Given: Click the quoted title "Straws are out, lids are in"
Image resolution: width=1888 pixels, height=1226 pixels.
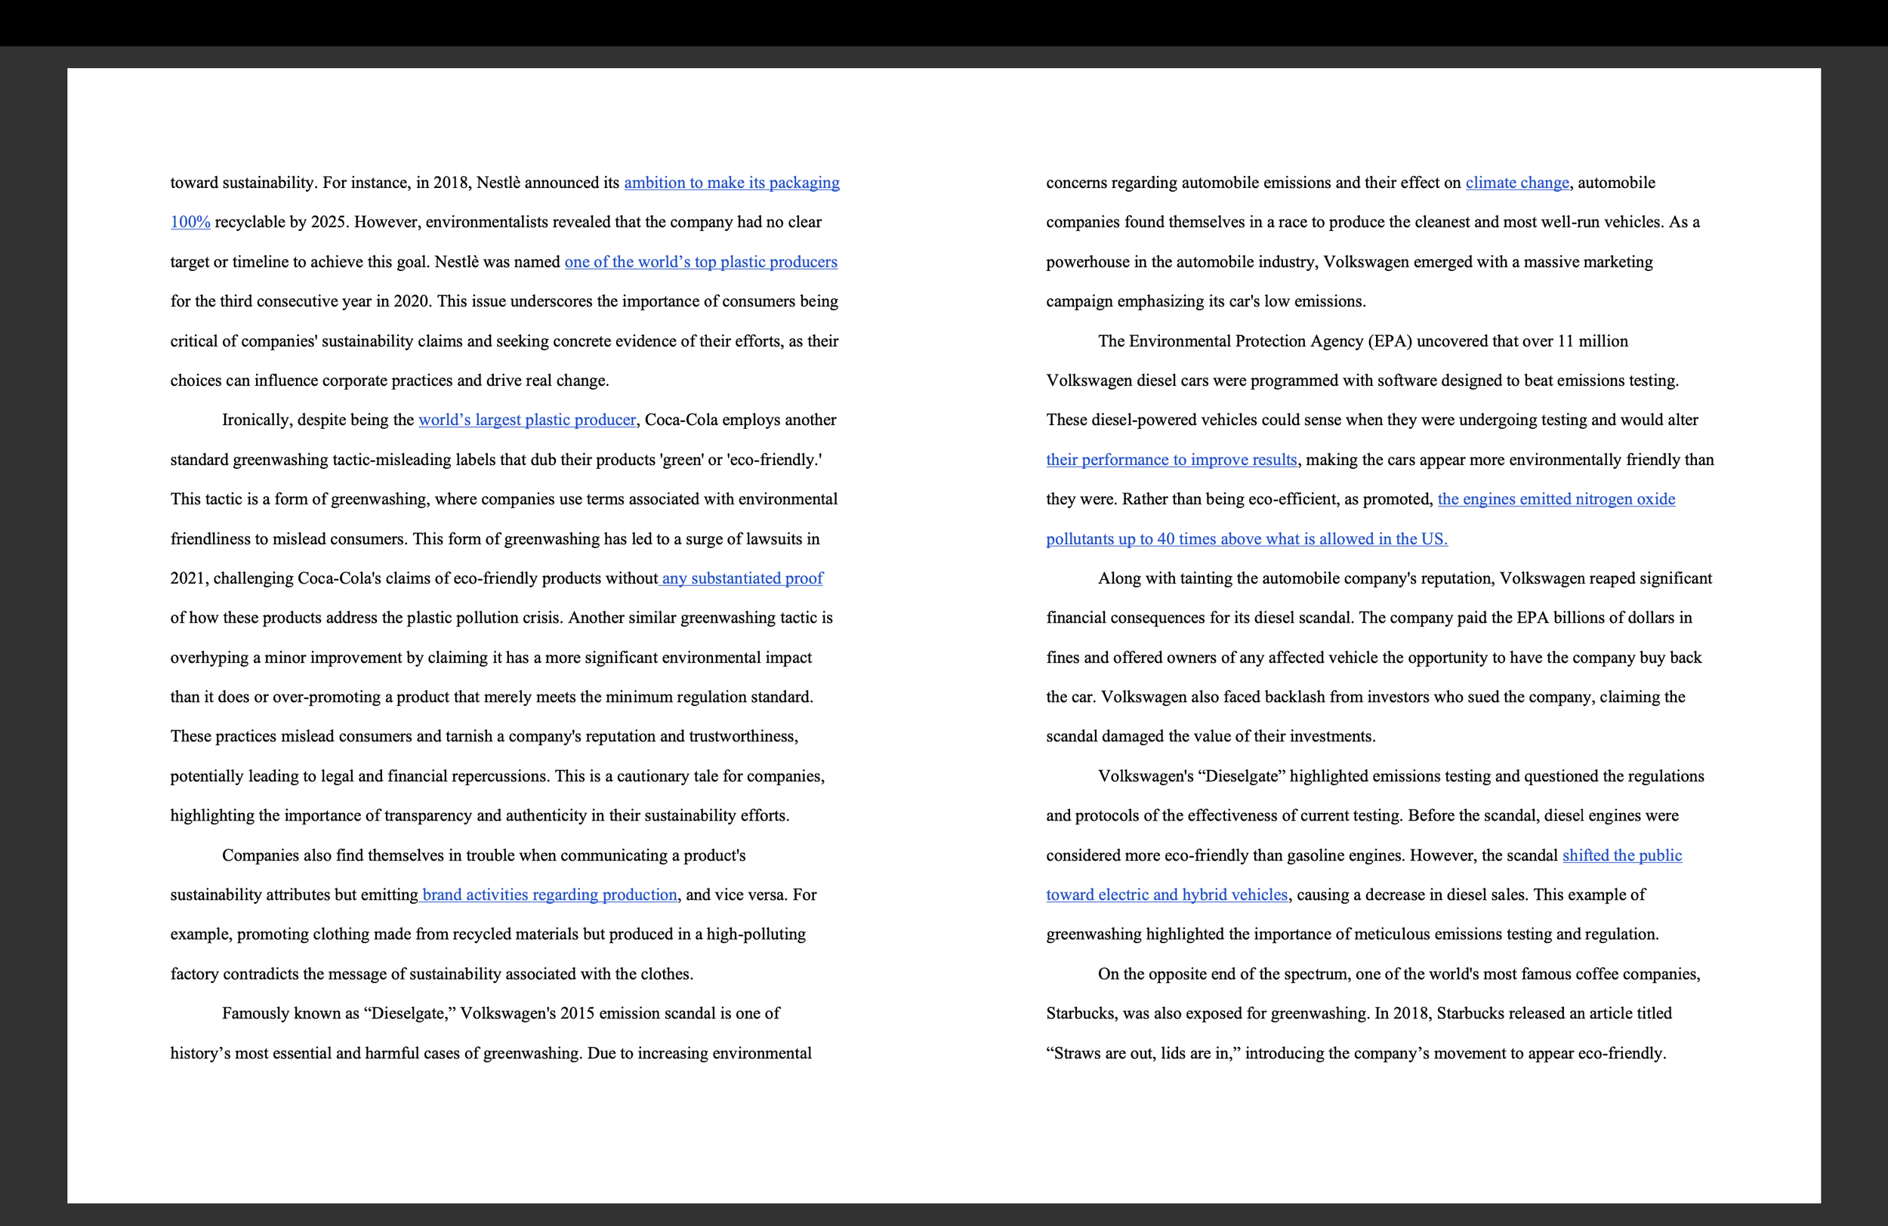Looking at the screenshot, I should pyautogui.click(x=1145, y=1053).
